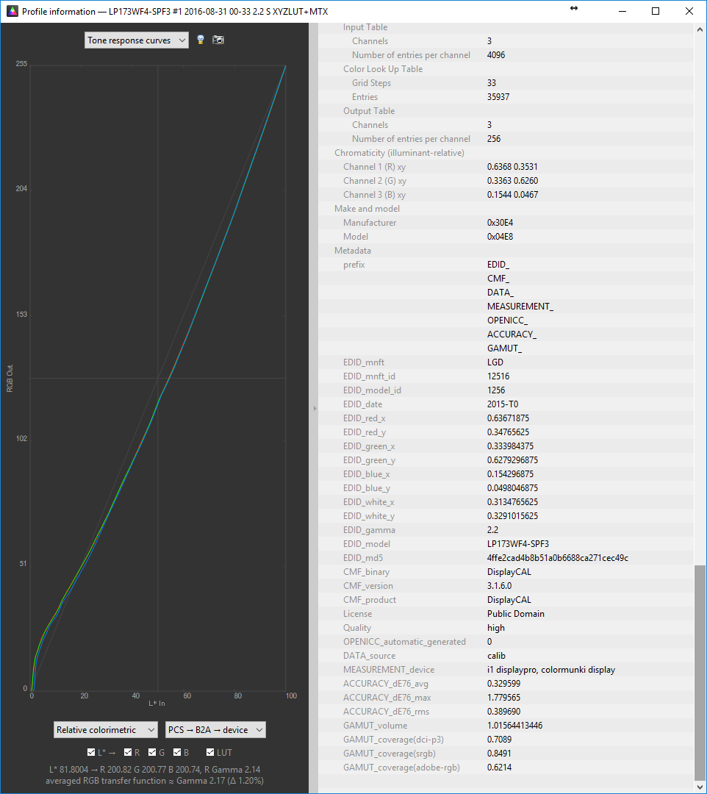The image size is (707, 794).
Task: Select the Output Table row
Action: point(506,111)
